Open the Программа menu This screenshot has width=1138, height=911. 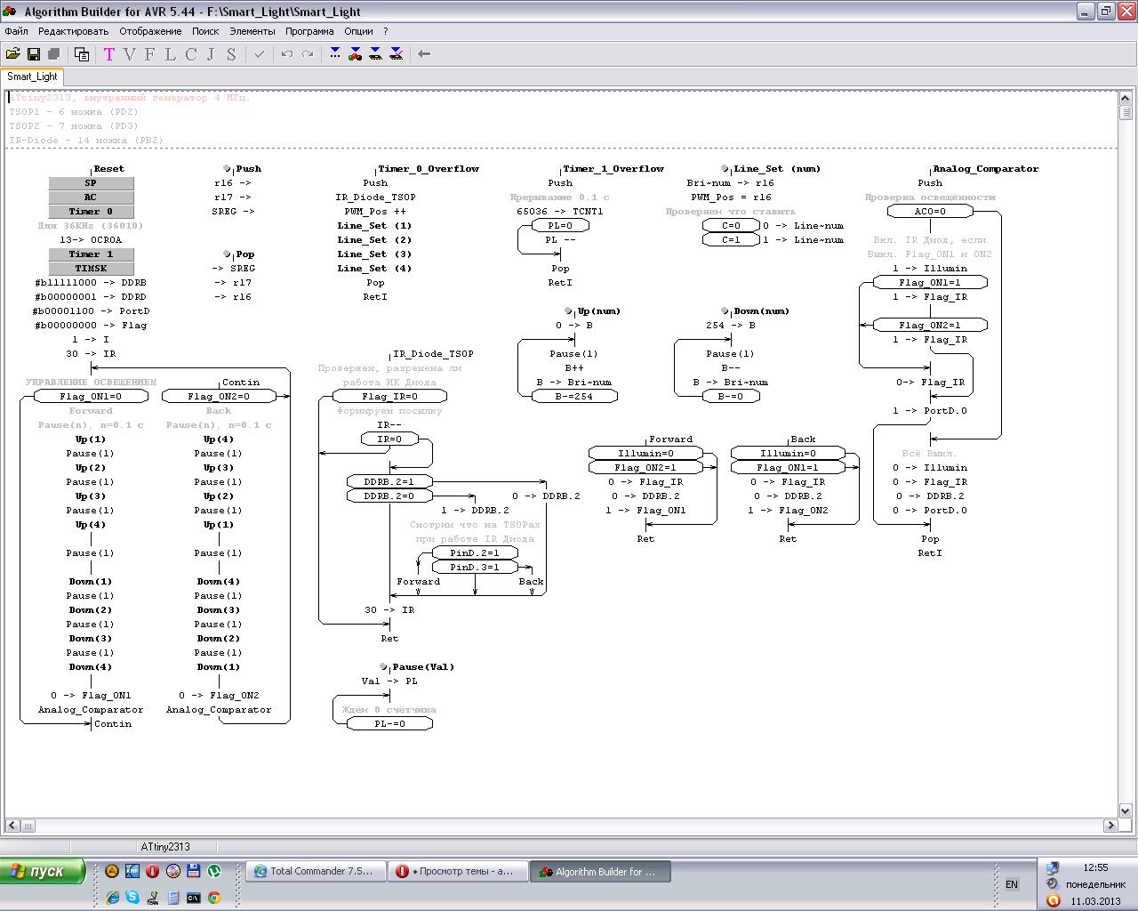tap(309, 31)
